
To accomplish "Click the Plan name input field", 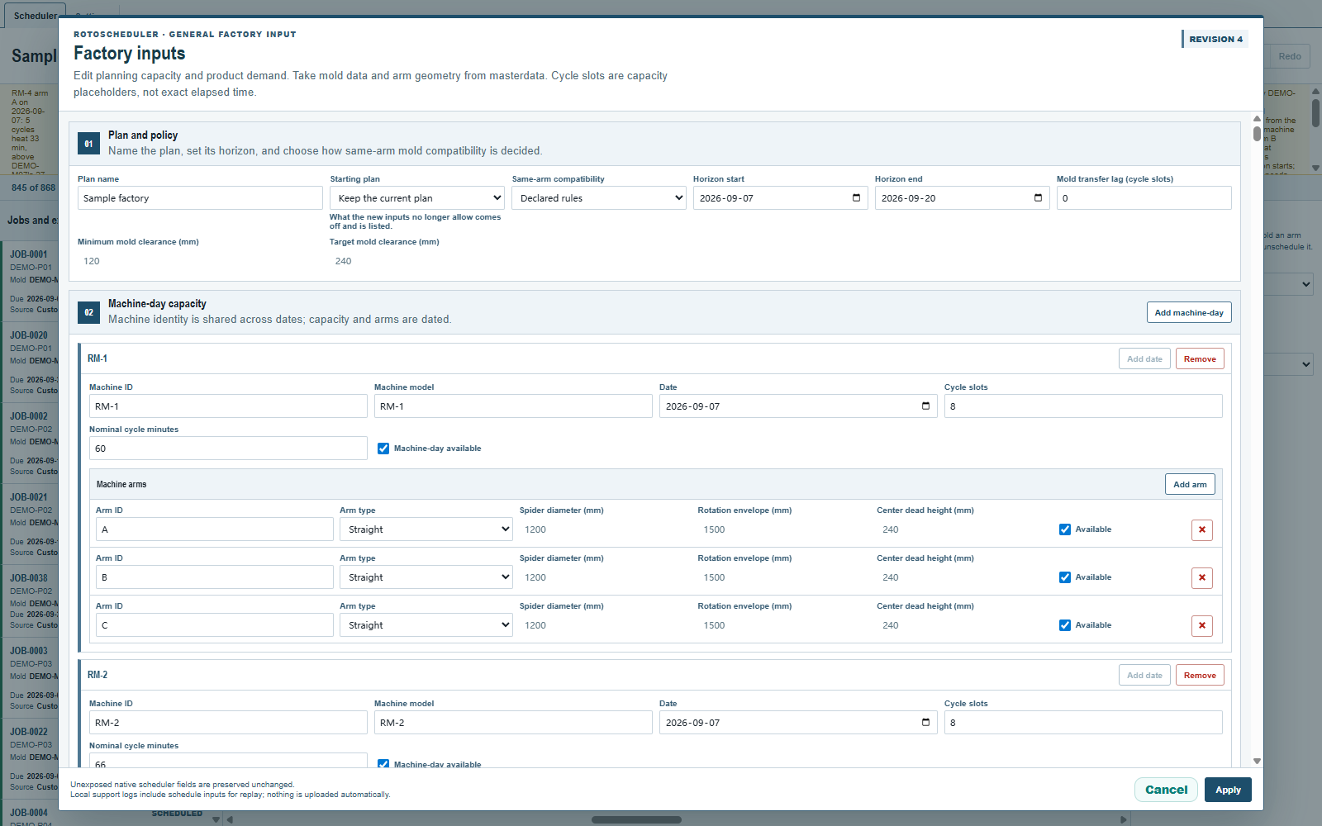I will tap(200, 198).
